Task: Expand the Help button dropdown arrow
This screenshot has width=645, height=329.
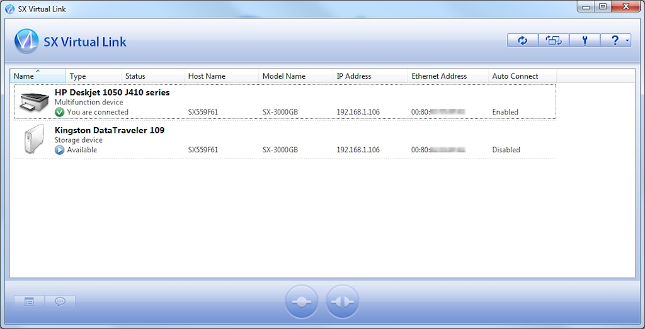Action: 627,42
